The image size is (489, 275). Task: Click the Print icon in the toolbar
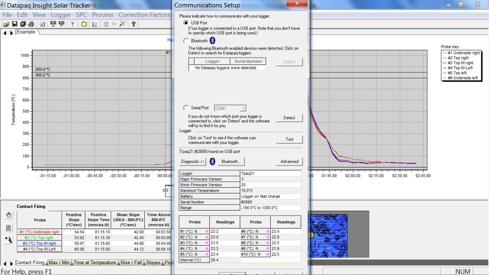pyautogui.click(x=31, y=24)
